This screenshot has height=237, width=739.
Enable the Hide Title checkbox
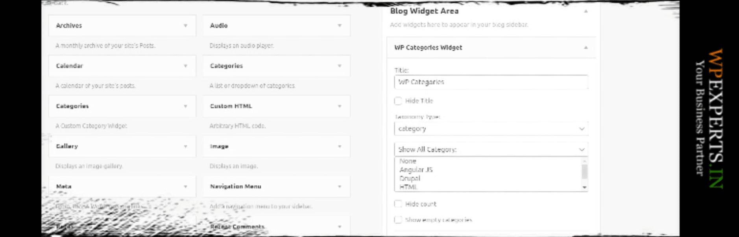(x=398, y=101)
